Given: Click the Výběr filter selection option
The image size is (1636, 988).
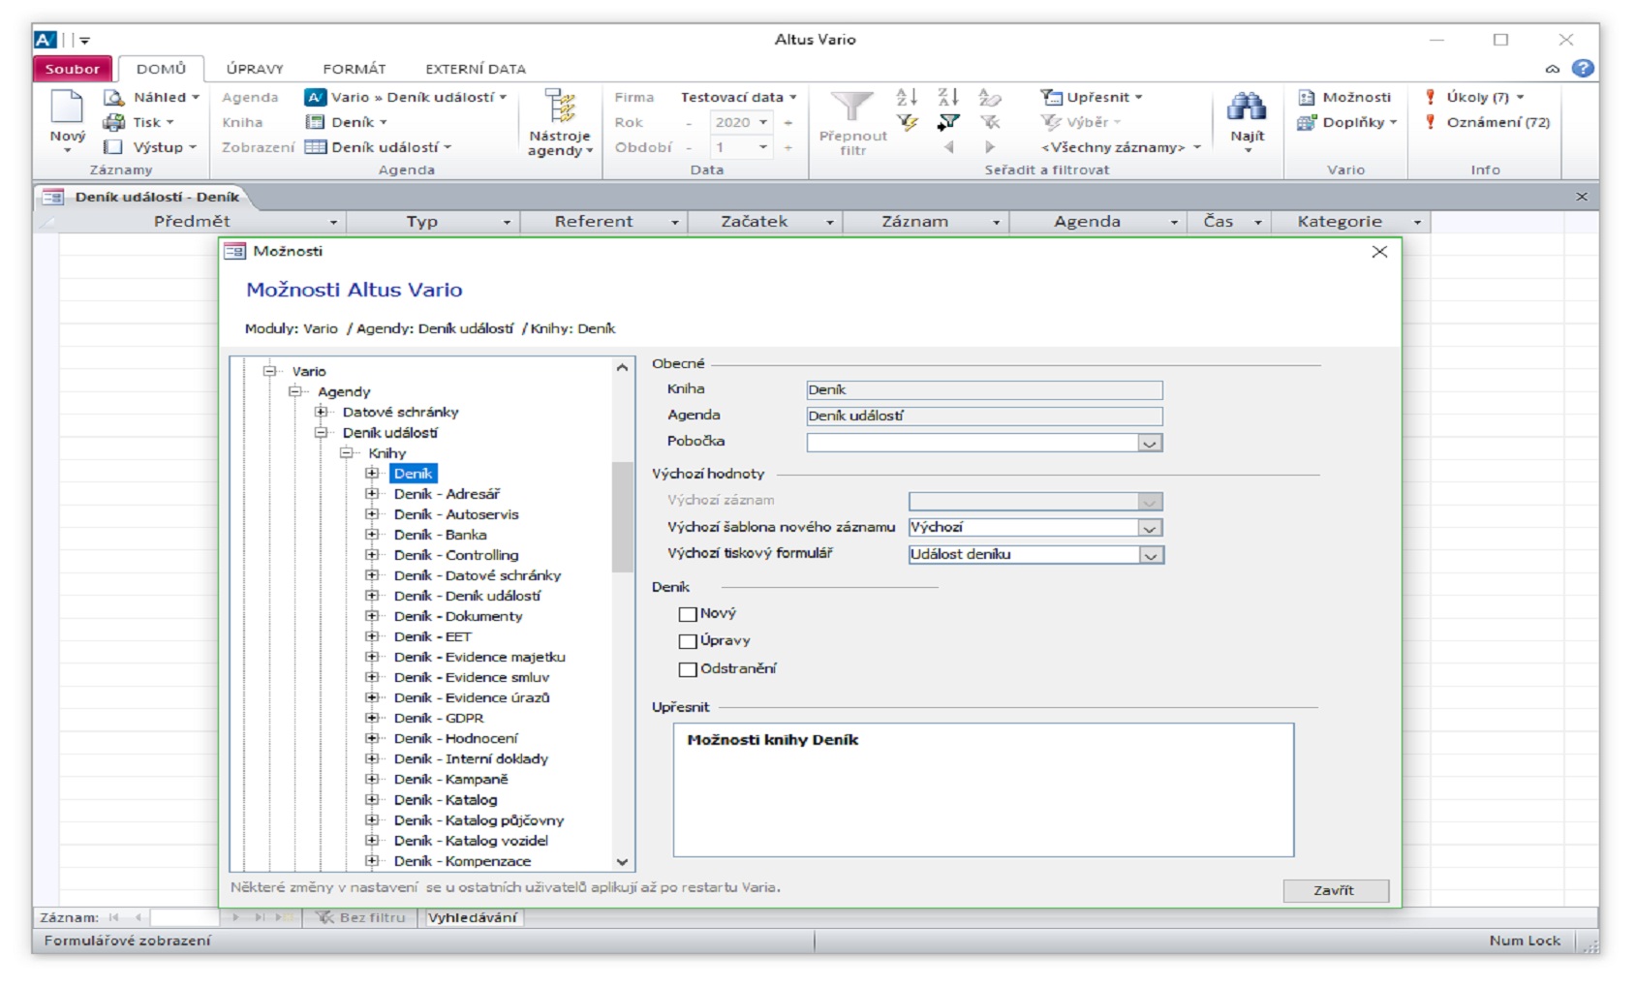Looking at the screenshot, I should pyautogui.click(x=1081, y=122).
